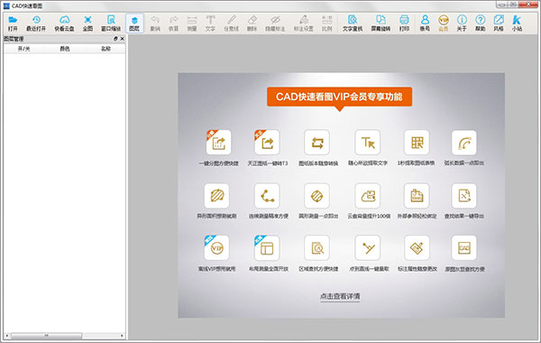Image resolution: width=541 pixels, height=343 pixels.
Task: Open the 关于 about info icon
Action: pyautogui.click(x=462, y=23)
